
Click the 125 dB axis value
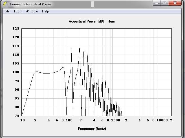pyautogui.click(x=16, y=28)
